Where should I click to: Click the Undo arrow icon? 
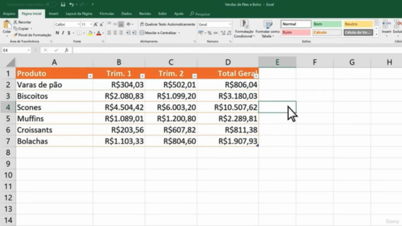click(x=71, y=4)
